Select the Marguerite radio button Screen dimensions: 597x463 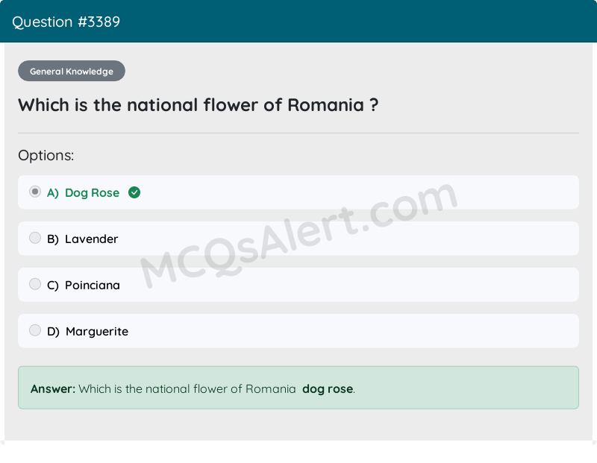pyautogui.click(x=34, y=330)
